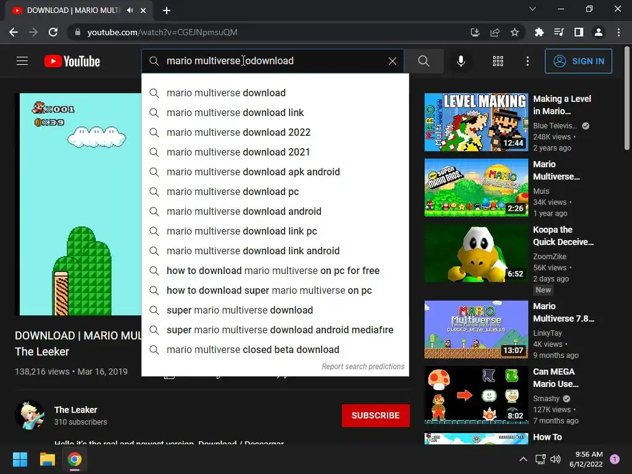Open YouTube settings three-dot menu
The width and height of the screenshot is (632, 474).
(x=527, y=61)
